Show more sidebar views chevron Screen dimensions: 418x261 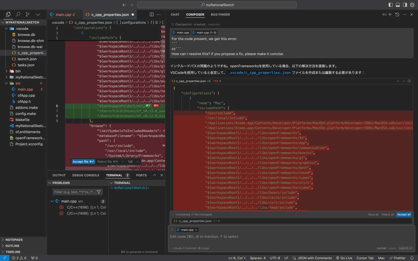click(x=38, y=15)
